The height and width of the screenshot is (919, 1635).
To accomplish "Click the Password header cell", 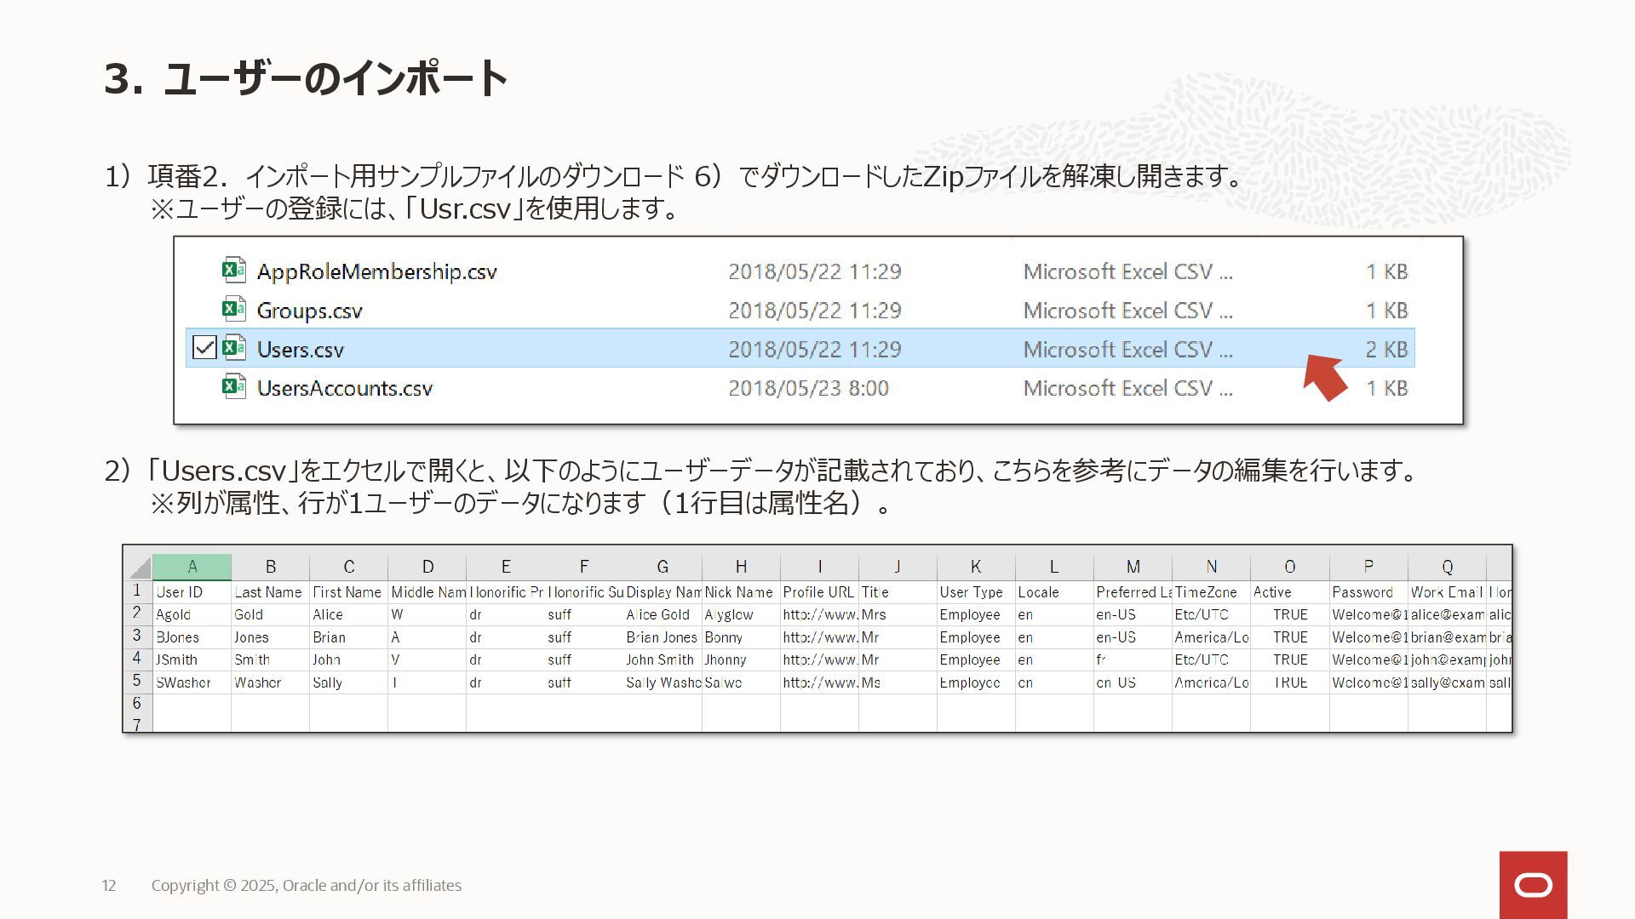I will tap(1368, 591).
